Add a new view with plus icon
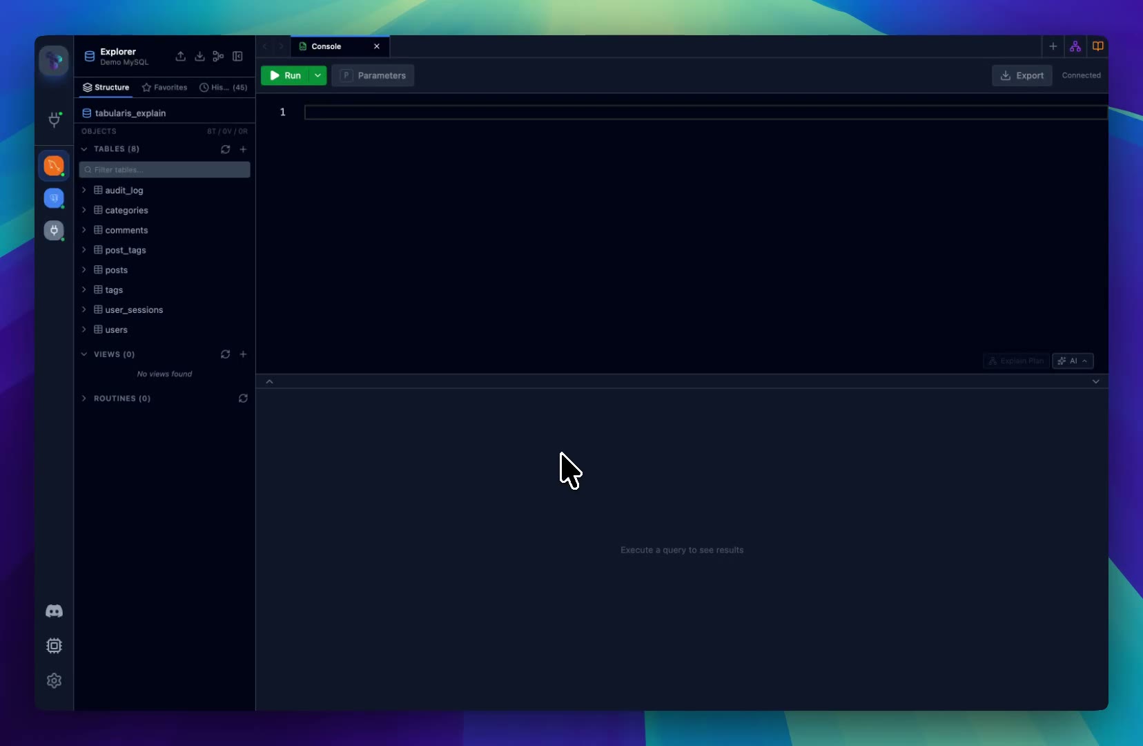 [243, 354]
